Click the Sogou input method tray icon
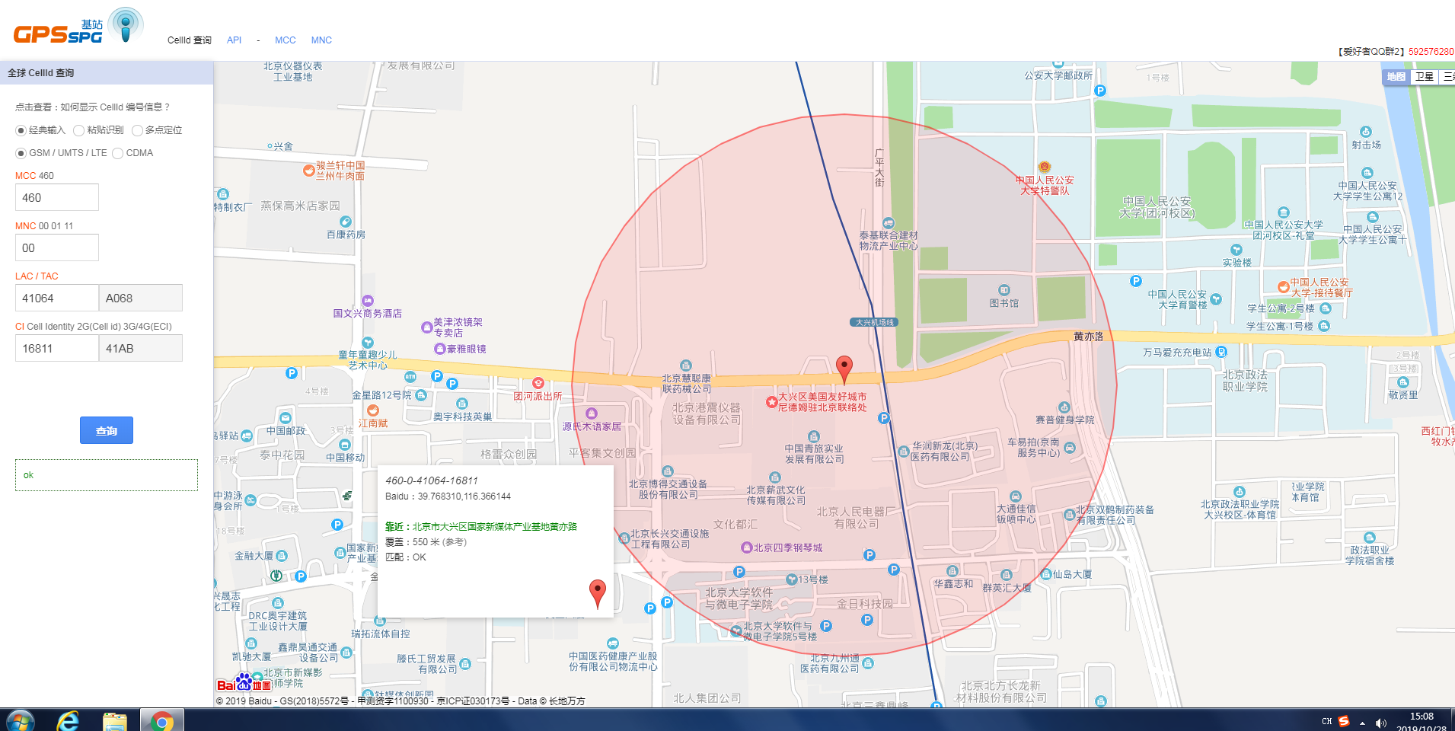The image size is (1455, 731). click(x=1344, y=721)
